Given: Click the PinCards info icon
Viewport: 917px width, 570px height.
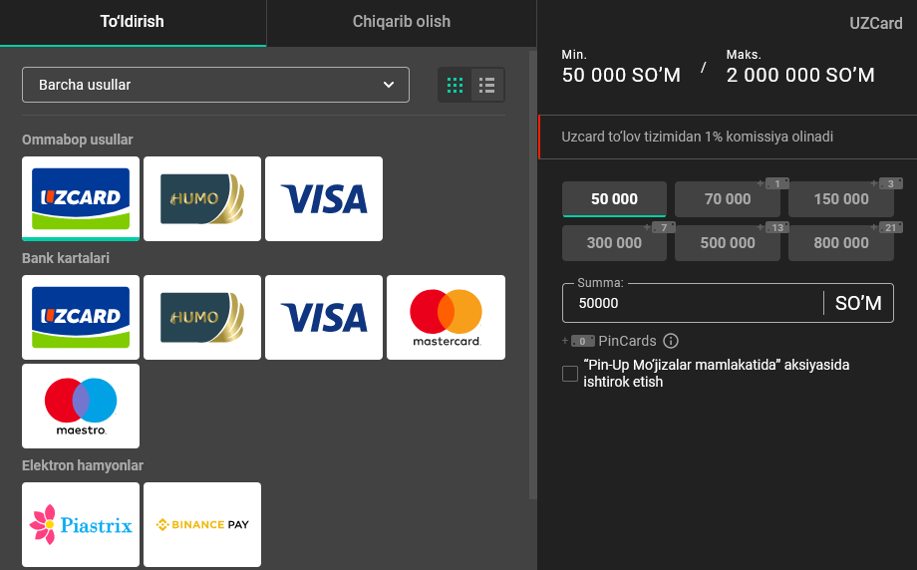Looking at the screenshot, I should [671, 341].
